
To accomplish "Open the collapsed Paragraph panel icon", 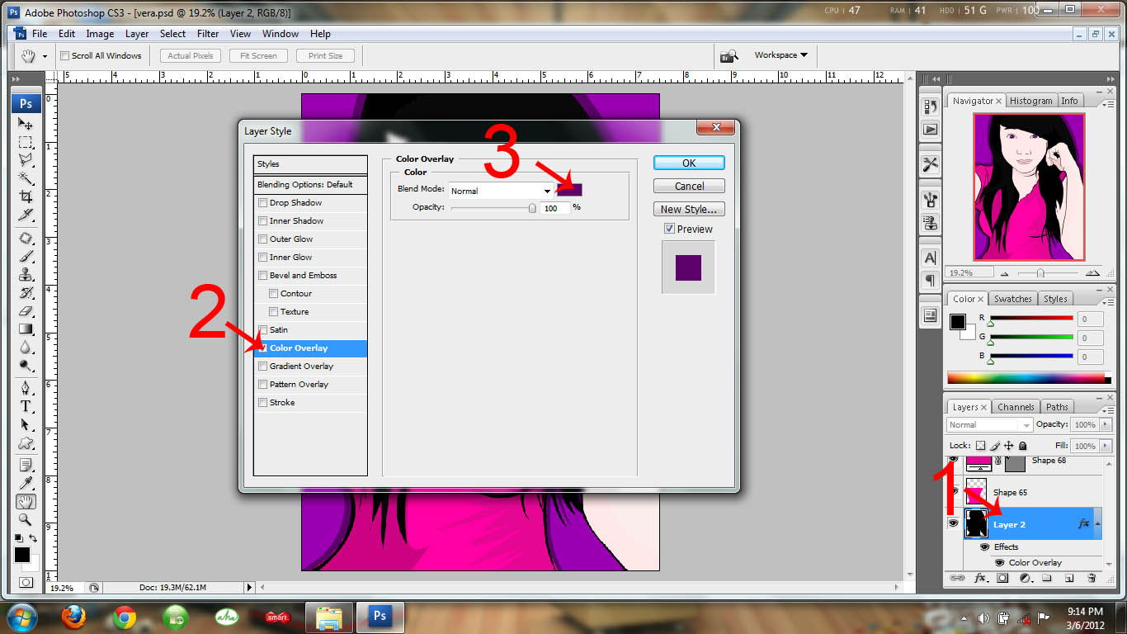I will pyautogui.click(x=930, y=281).
